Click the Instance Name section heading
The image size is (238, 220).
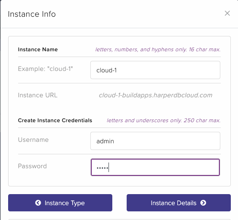pyautogui.click(x=38, y=49)
